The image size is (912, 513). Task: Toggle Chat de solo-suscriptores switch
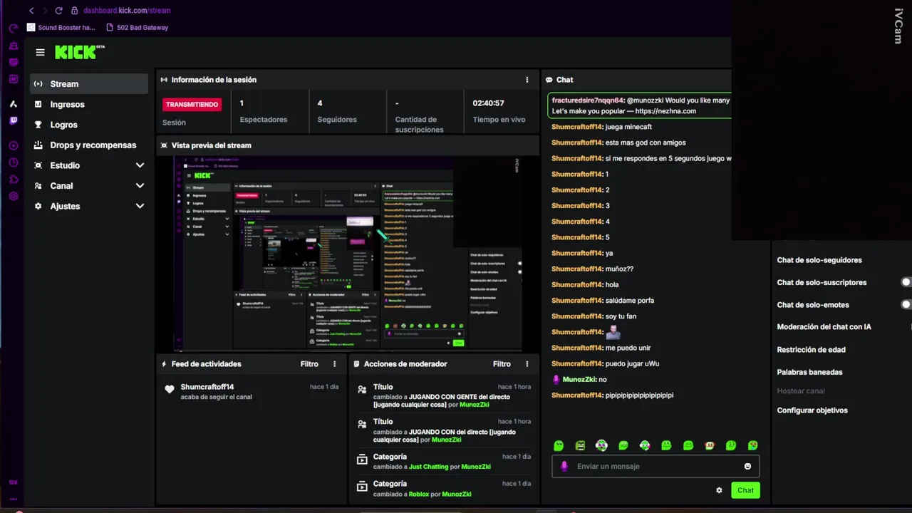[906, 282]
